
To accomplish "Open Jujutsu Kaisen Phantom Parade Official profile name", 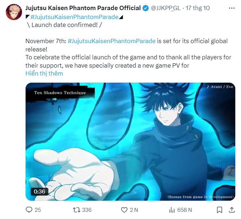I will (83, 8).
